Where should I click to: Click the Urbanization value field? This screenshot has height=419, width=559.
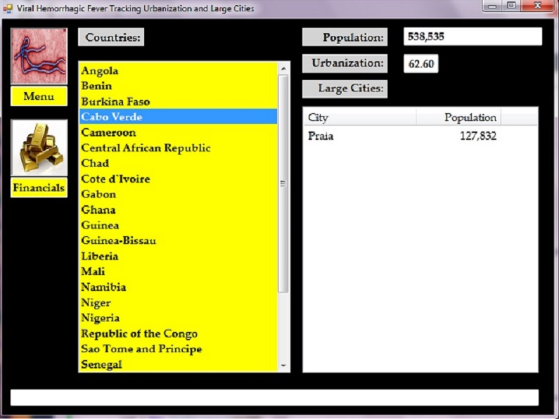tap(421, 64)
